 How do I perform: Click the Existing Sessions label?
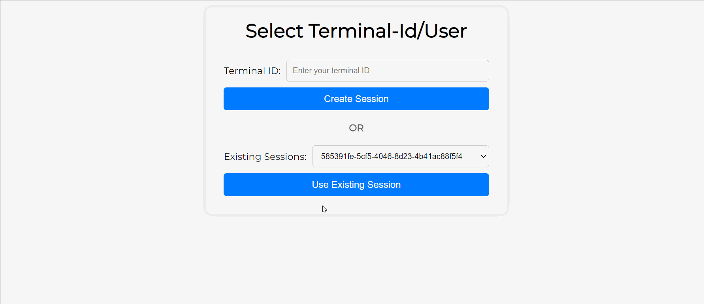265,156
